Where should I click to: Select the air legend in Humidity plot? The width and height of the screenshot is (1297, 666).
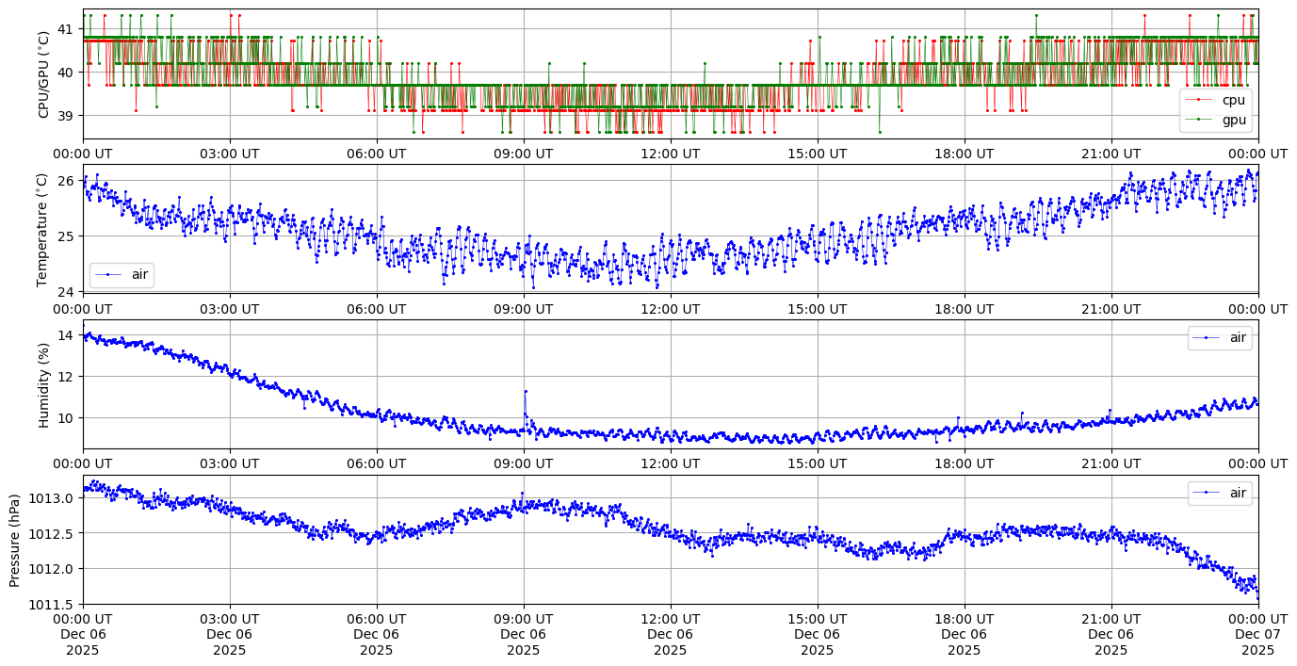pos(1227,337)
